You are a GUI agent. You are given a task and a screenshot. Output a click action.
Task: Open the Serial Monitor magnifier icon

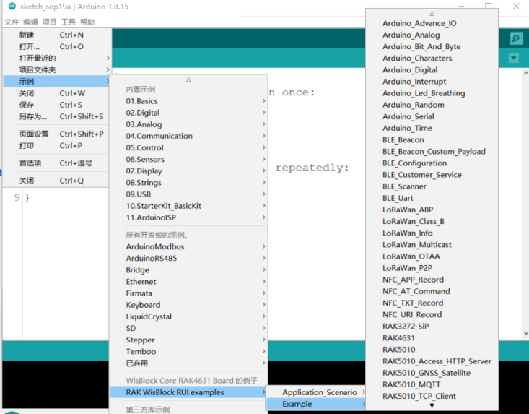pyautogui.click(x=516, y=38)
